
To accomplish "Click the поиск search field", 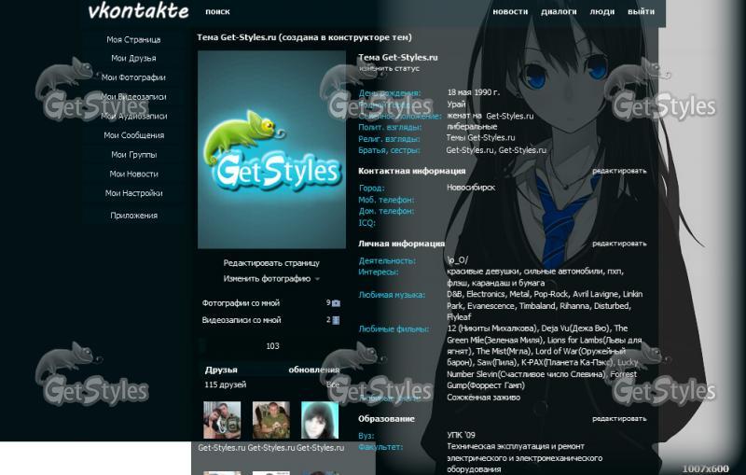I will 217,12.
